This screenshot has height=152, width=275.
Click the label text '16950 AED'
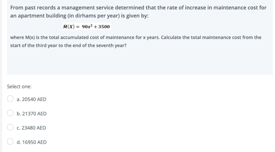click(33, 142)
